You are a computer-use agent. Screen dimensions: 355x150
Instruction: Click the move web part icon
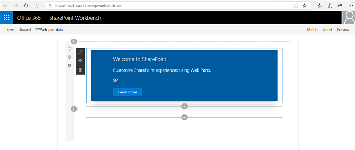coord(80,61)
